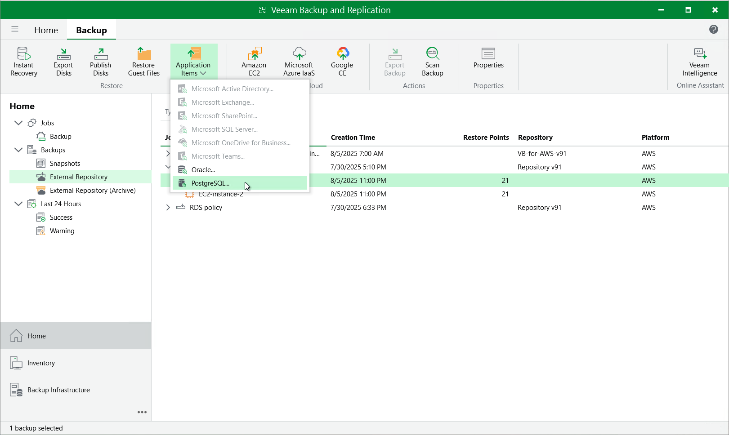729x435 pixels.
Task: Click the External Repository (Archive) icon
Action: tap(41, 190)
